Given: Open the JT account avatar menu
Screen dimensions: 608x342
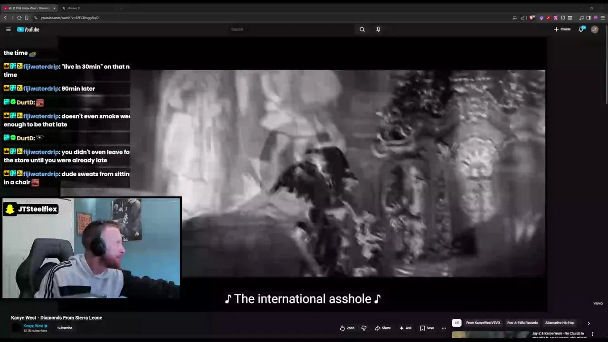Looking at the screenshot, I should click(594, 29).
